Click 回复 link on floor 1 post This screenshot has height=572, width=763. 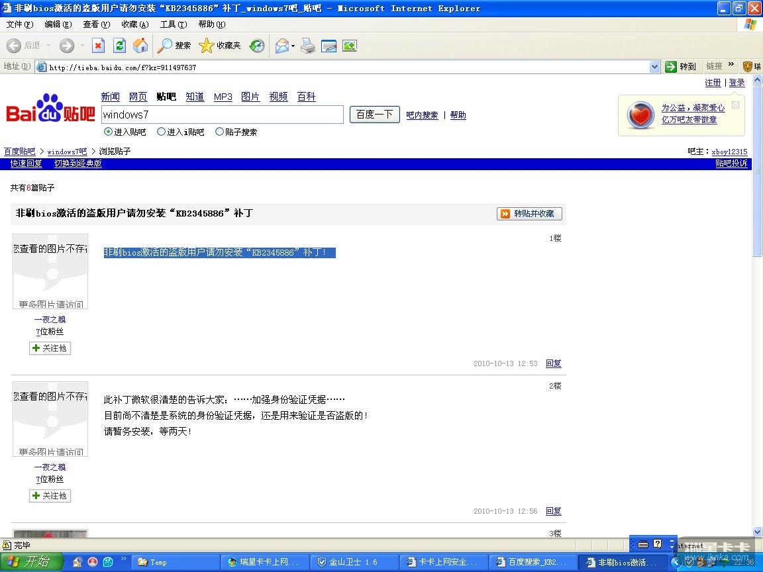(553, 363)
